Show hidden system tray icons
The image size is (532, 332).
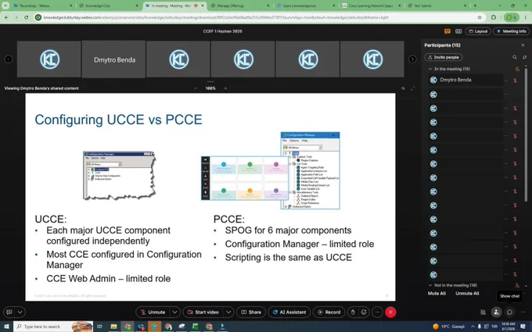click(473, 327)
